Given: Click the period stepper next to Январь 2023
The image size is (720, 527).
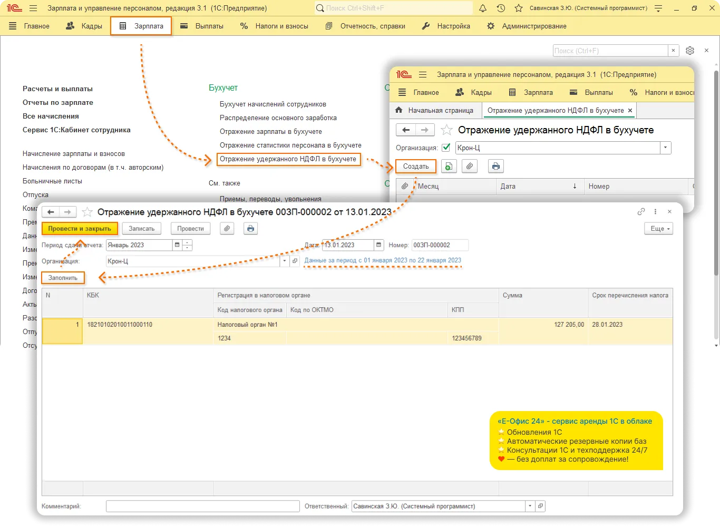Looking at the screenshot, I should (187, 245).
